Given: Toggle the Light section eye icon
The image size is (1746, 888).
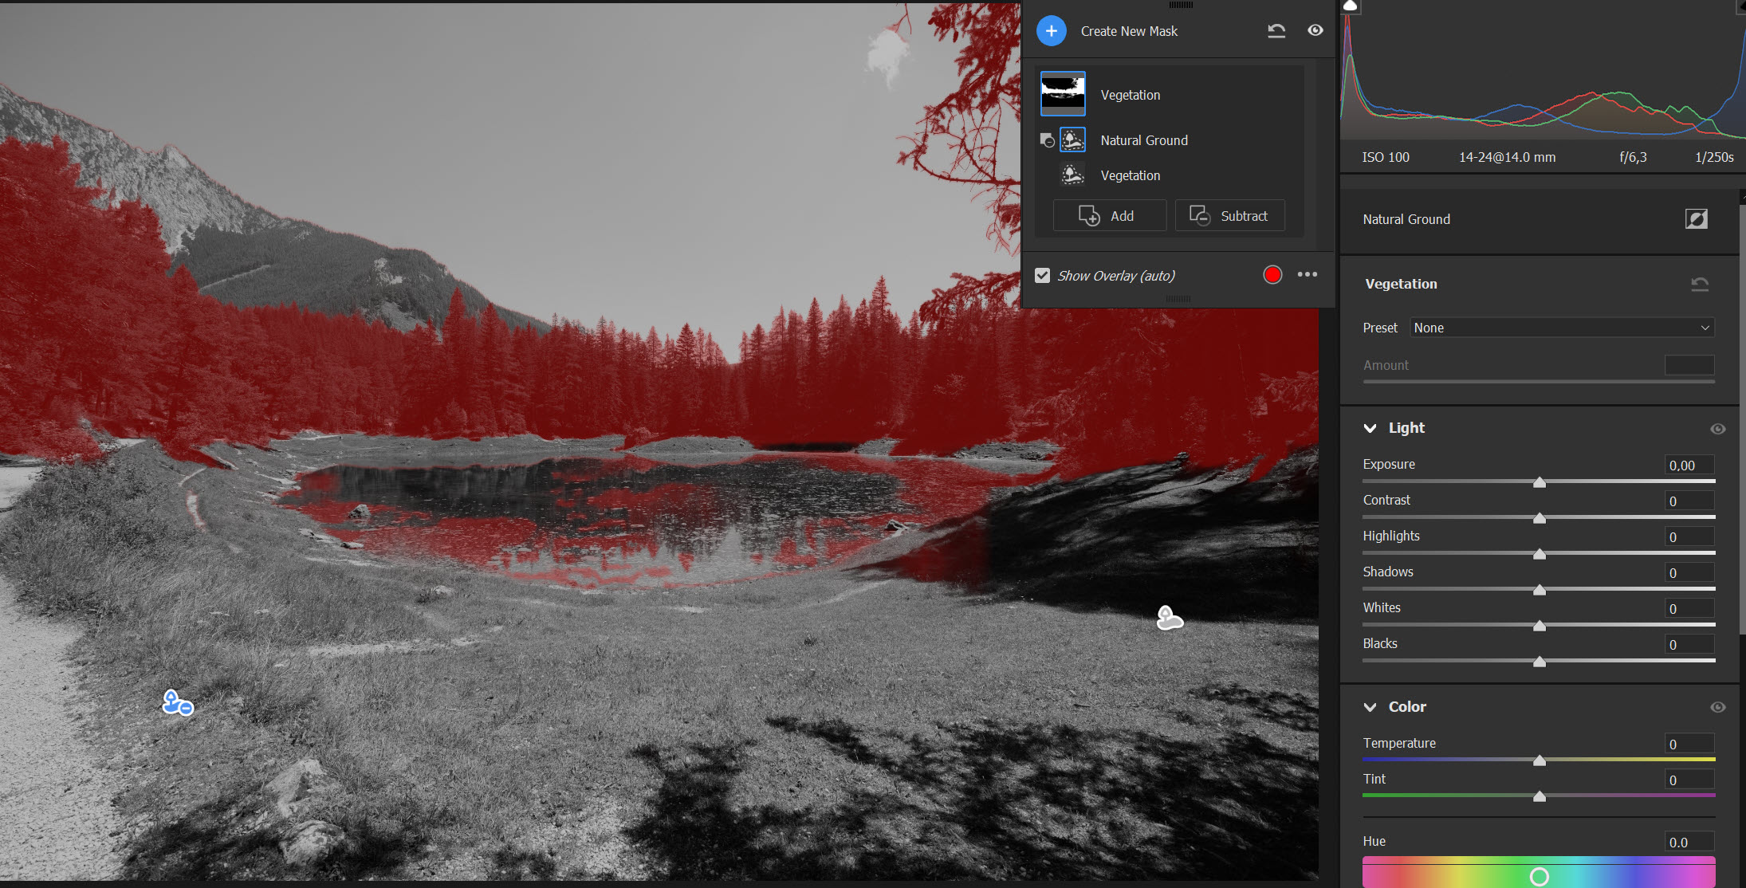Looking at the screenshot, I should [x=1717, y=429].
